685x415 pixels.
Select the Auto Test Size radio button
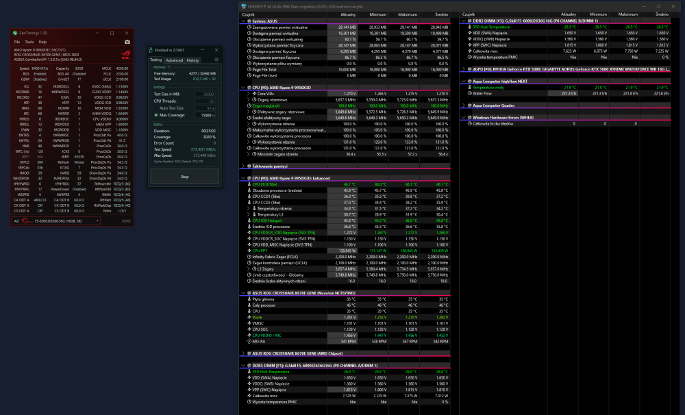tap(156, 108)
